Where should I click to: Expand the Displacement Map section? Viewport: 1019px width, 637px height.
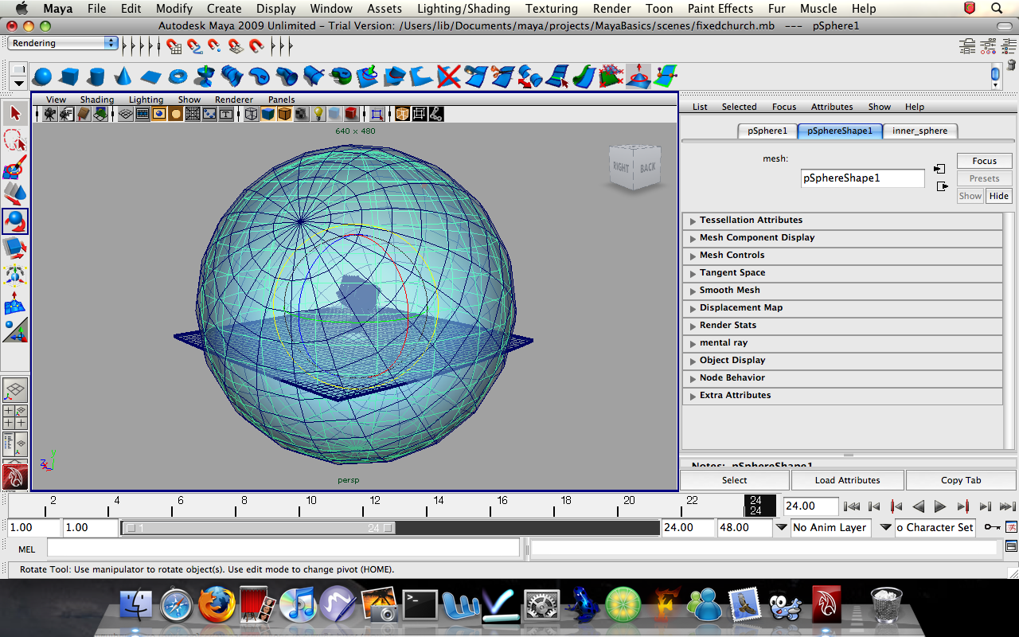[842, 308]
